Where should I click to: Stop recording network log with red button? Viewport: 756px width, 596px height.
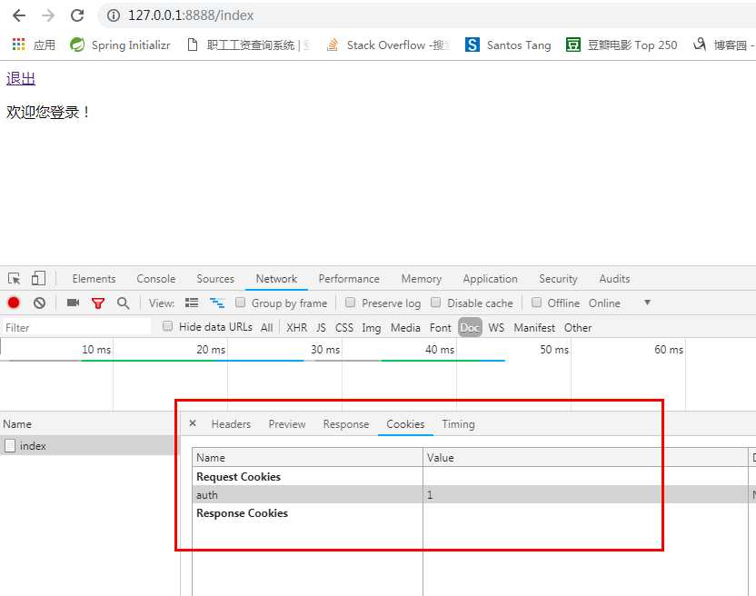tap(14, 303)
